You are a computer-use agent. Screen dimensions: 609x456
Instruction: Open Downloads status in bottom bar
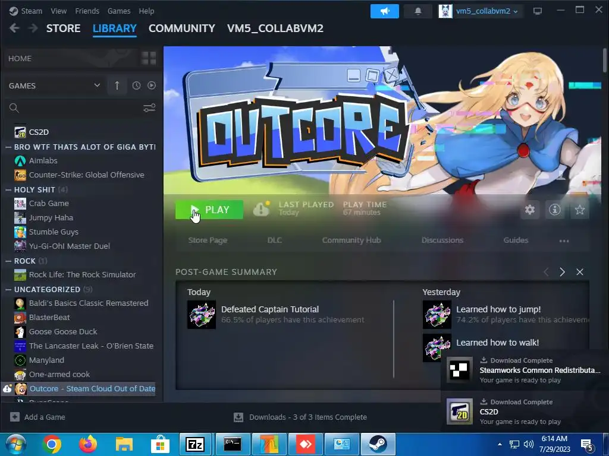pyautogui.click(x=300, y=417)
